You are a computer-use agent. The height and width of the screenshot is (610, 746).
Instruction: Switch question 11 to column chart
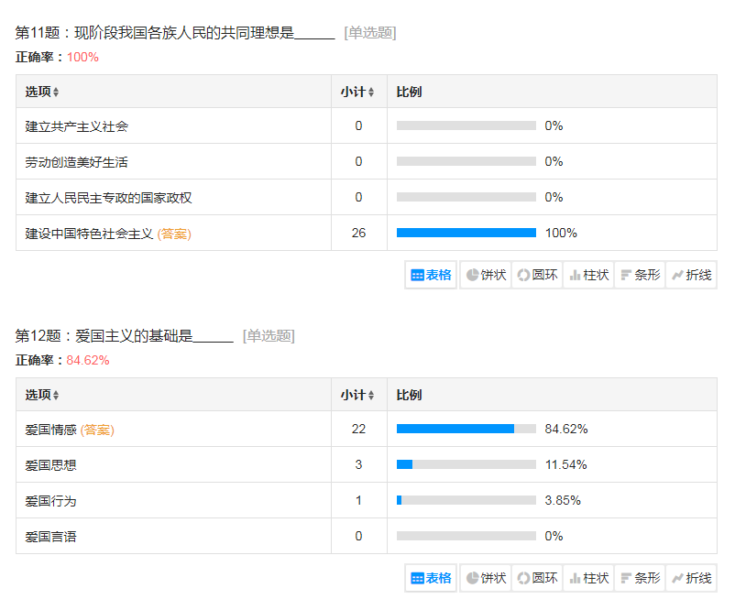point(588,275)
